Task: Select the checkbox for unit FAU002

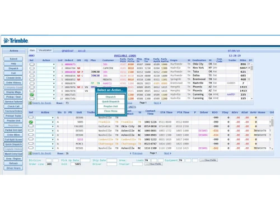Action: click(x=31, y=126)
